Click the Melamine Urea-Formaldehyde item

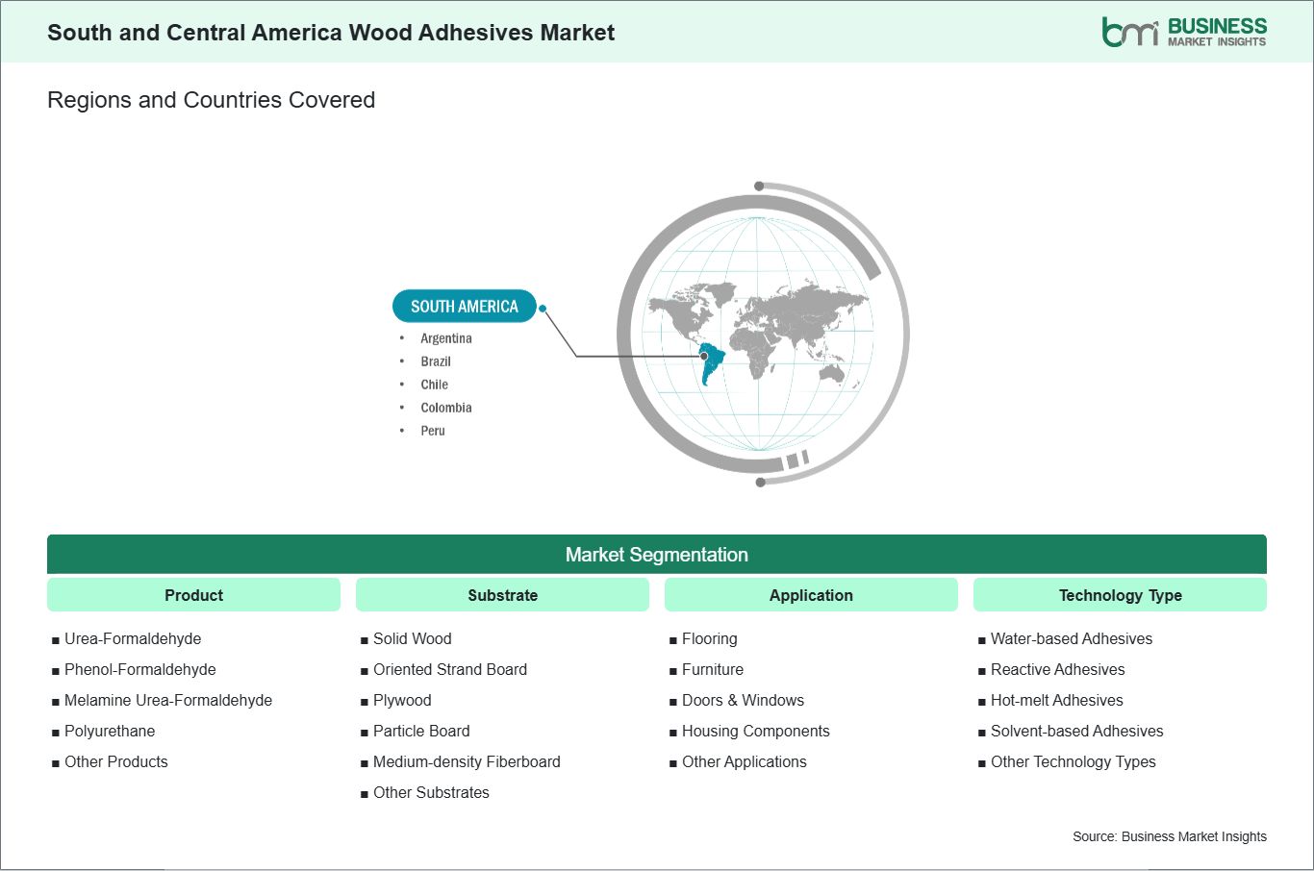point(168,700)
